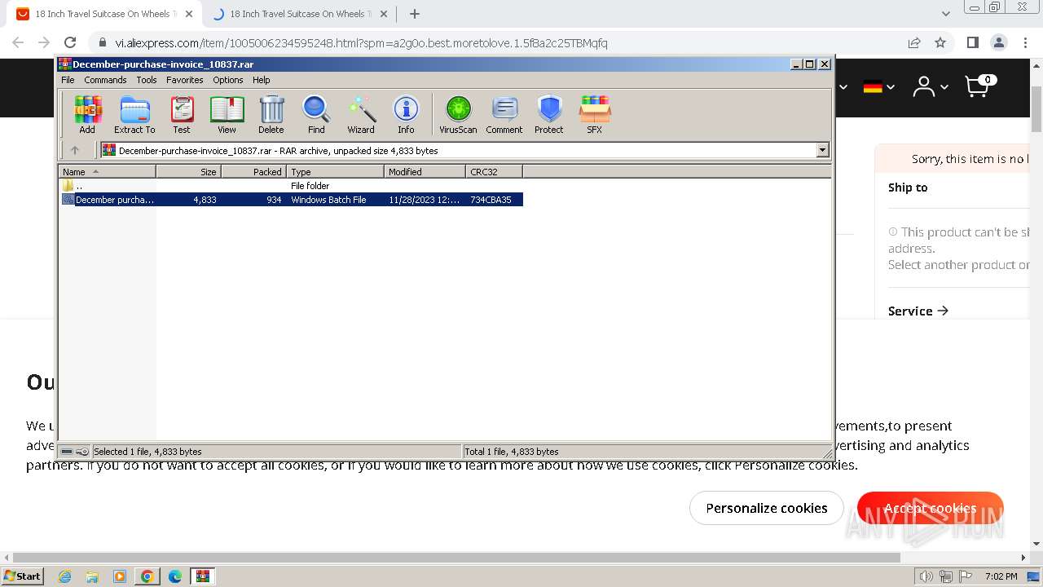Open the WinRAR File menu
1043x587 pixels.
tap(68, 80)
